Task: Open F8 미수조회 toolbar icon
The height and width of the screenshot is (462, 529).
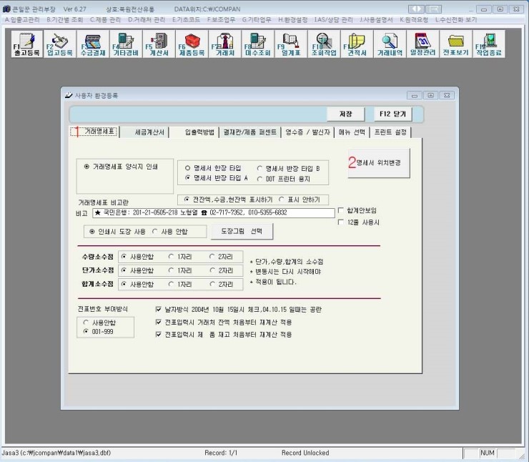Action: pos(258,44)
